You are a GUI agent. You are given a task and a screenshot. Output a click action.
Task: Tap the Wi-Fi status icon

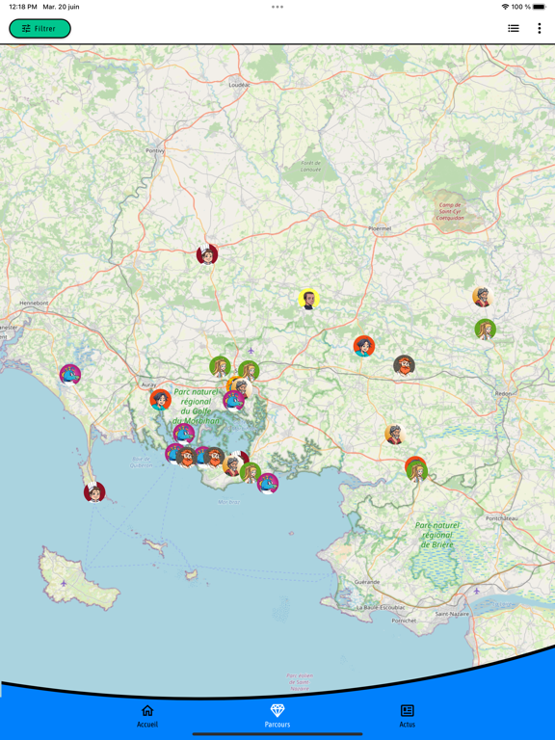[x=505, y=7]
